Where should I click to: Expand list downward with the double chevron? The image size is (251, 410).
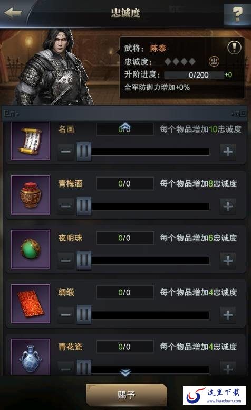125,372
